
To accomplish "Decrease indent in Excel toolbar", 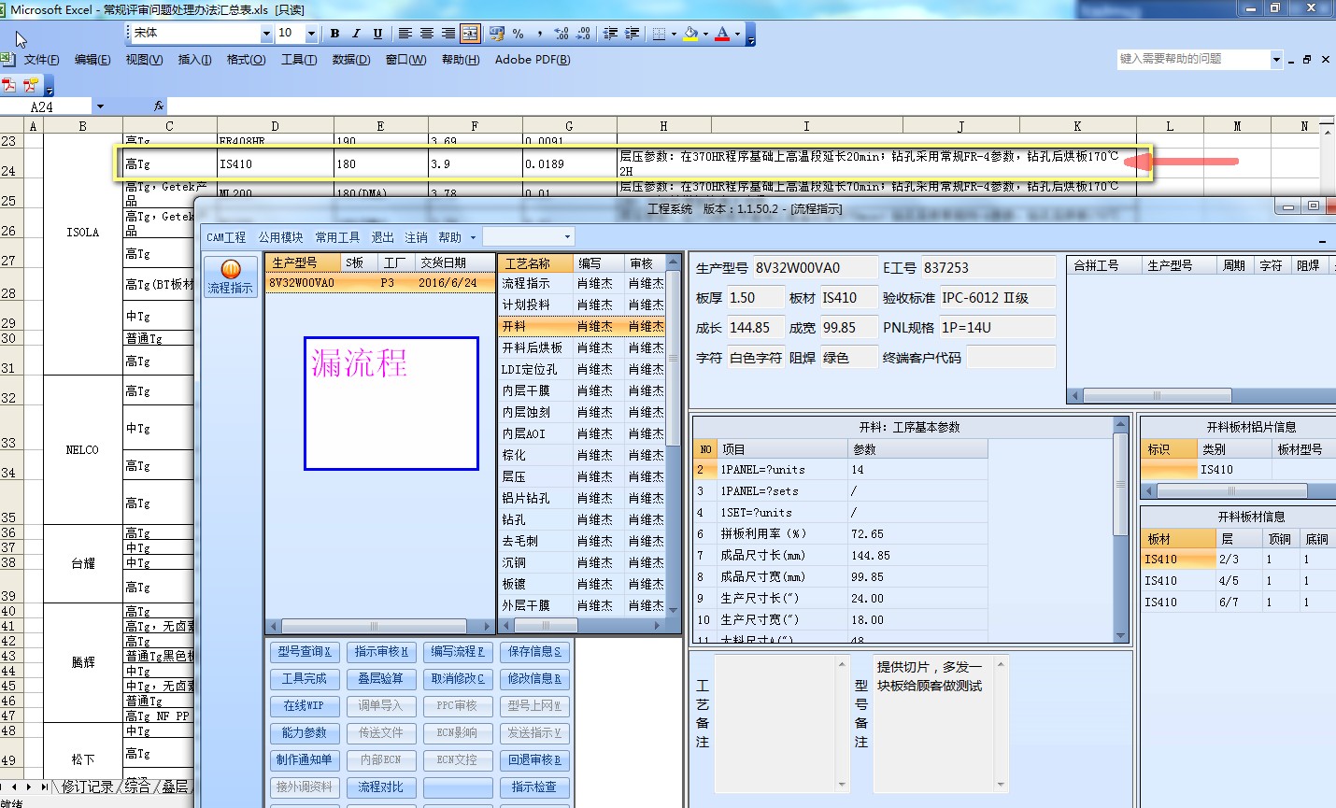I will (610, 34).
